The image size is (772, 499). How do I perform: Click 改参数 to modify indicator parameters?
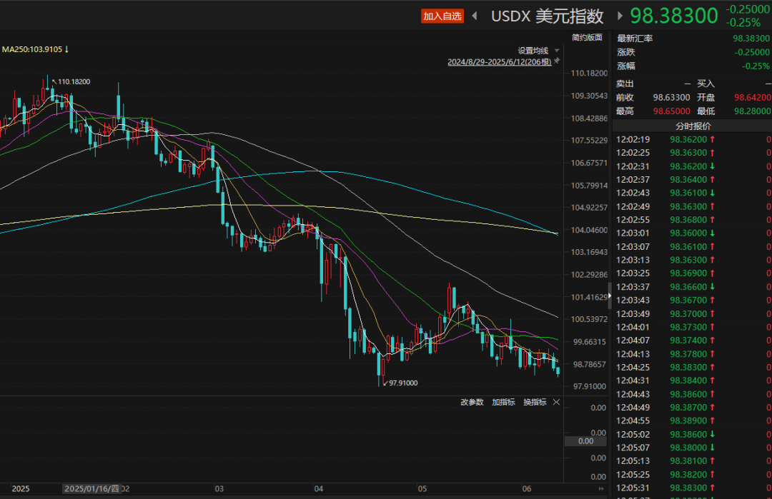pyautogui.click(x=472, y=402)
